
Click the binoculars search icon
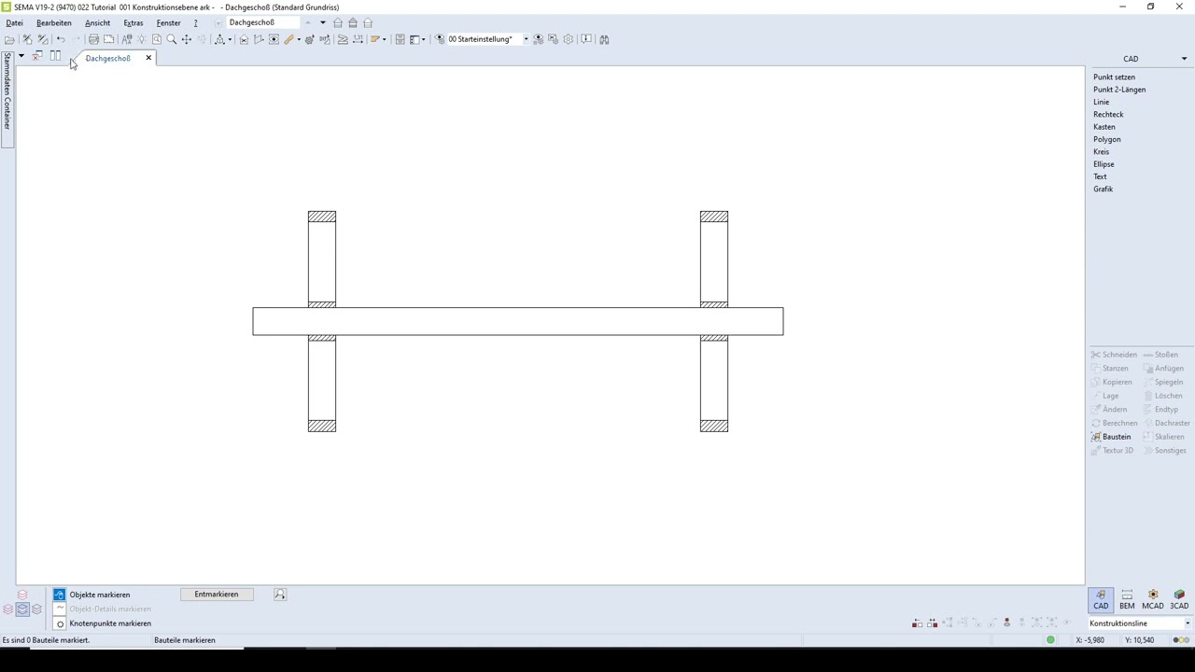click(x=604, y=39)
